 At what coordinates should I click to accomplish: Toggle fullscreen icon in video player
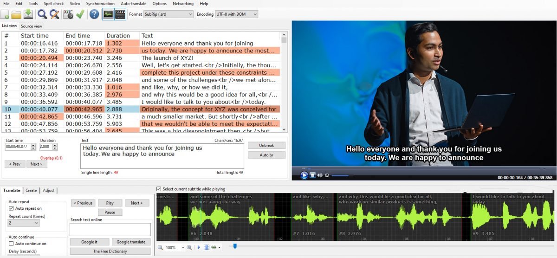pyautogui.click(x=327, y=175)
